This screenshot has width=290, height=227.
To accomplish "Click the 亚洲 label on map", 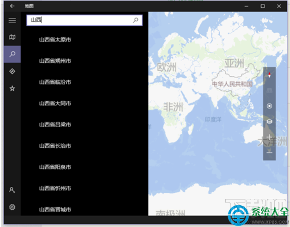I will (x=234, y=63).
